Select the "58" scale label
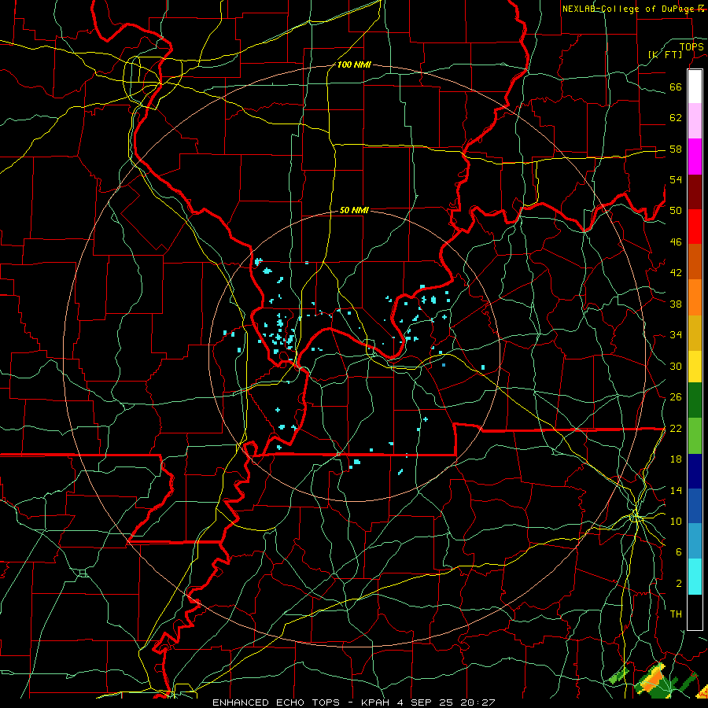Image resolution: width=708 pixels, height=708 pixels. pyautogui.click(x=676, y=149)
